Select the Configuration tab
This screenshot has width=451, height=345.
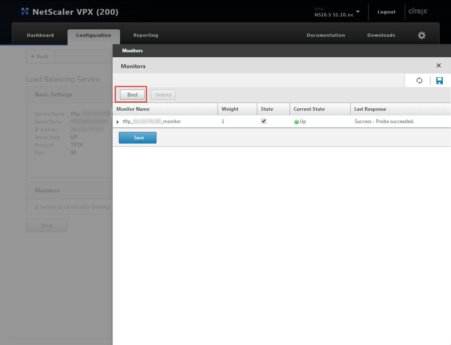click(93, 35)
